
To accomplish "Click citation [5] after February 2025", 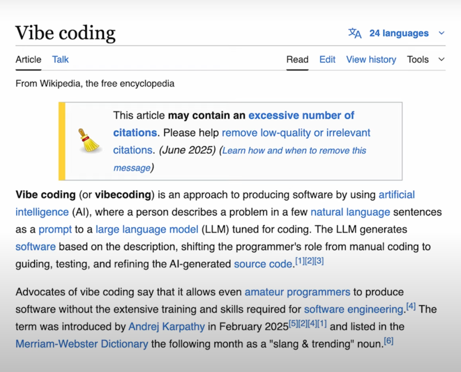I will point(293,323).
